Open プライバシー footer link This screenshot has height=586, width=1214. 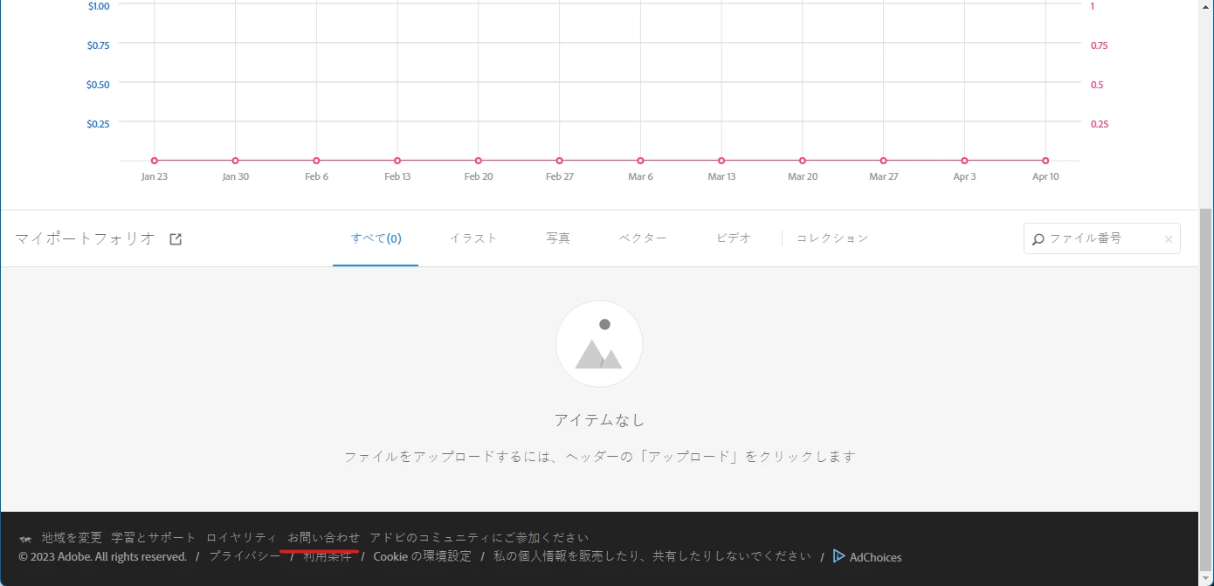point(245,556)
